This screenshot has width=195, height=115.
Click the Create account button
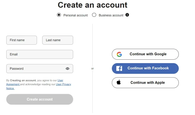pos(40,99)
